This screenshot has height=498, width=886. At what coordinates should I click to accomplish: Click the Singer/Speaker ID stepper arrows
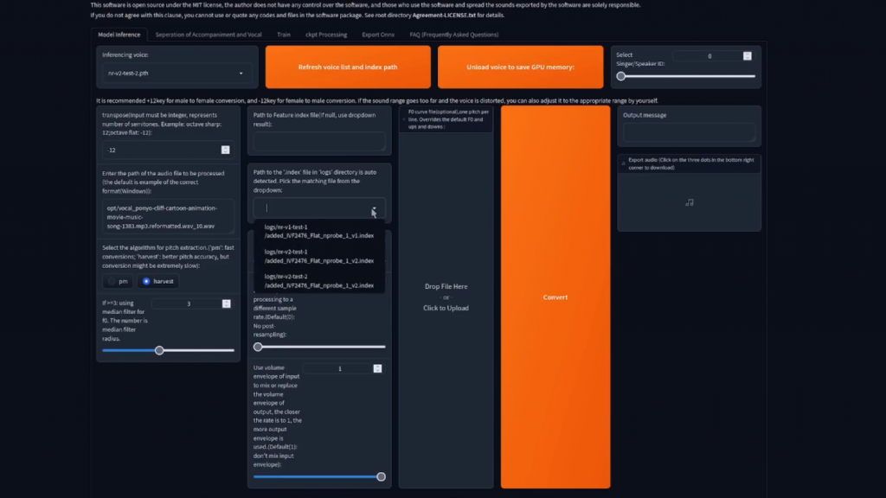(x=747, y=56)
